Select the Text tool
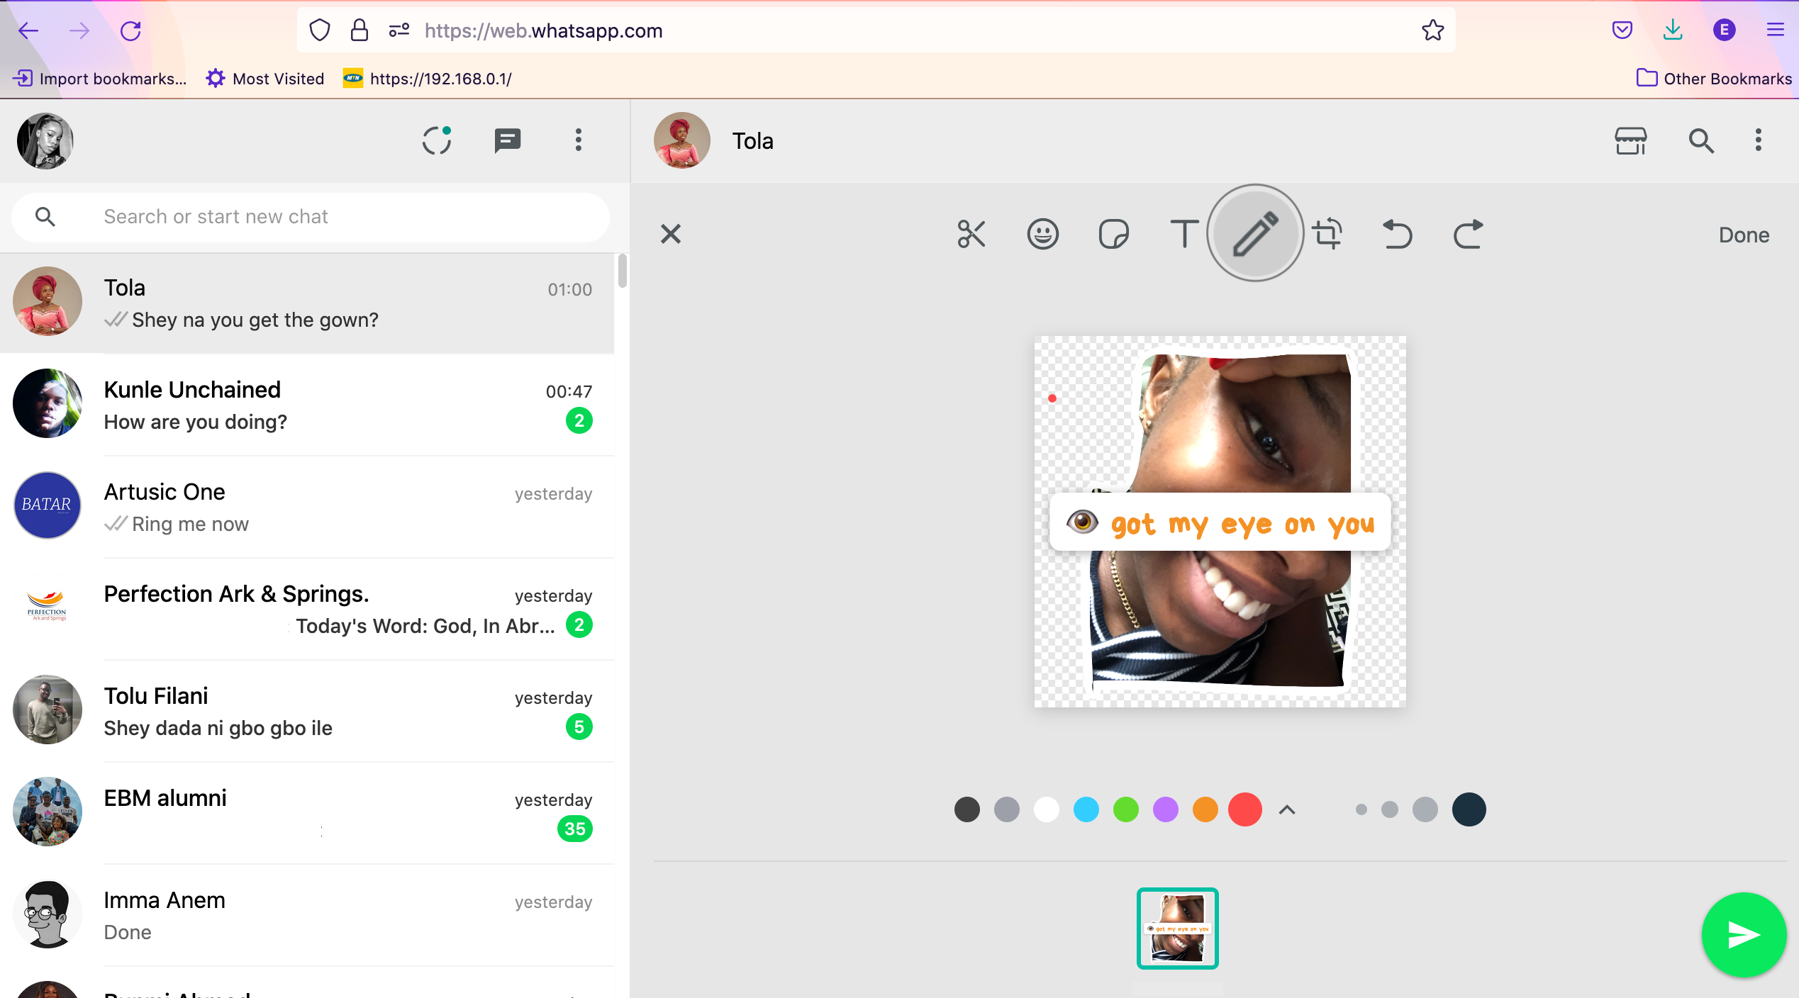 pyautogui.click(x=1183, y=234)
